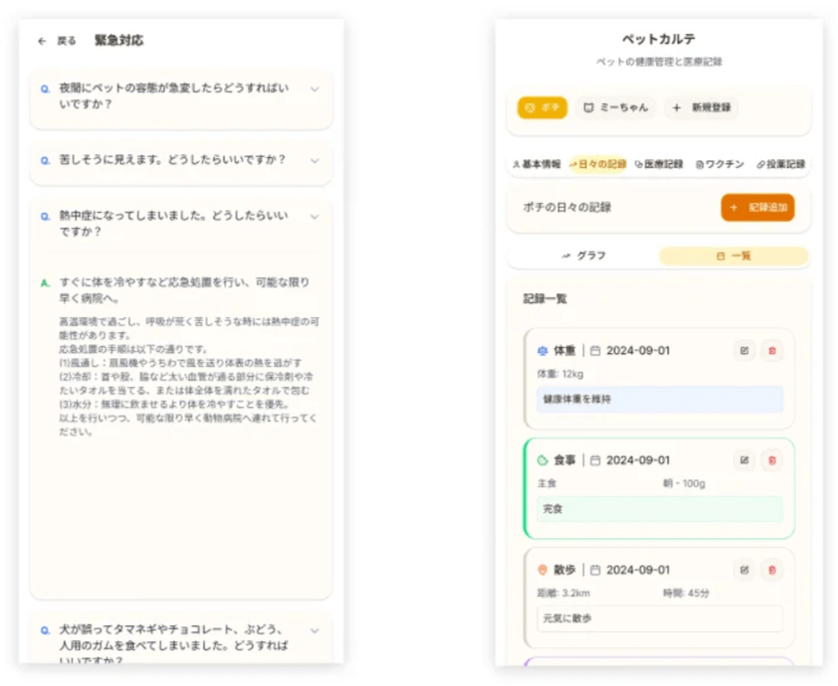Click 新規登録 to register a pet
This screenshot has width=838, height=686.
pyautogui.click(x=703, y=107)
